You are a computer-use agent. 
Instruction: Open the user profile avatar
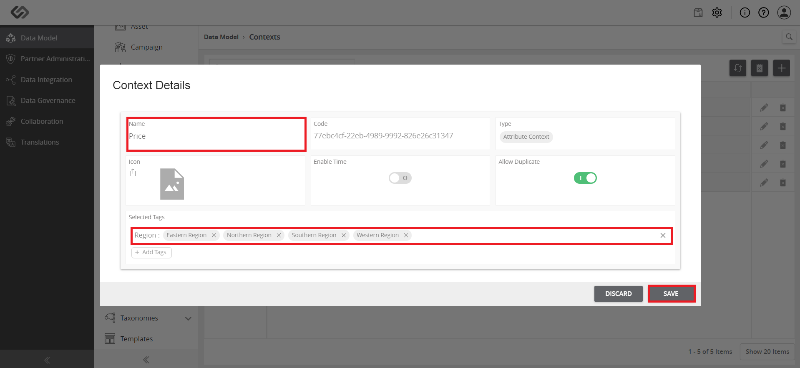(x=784, y=13)
